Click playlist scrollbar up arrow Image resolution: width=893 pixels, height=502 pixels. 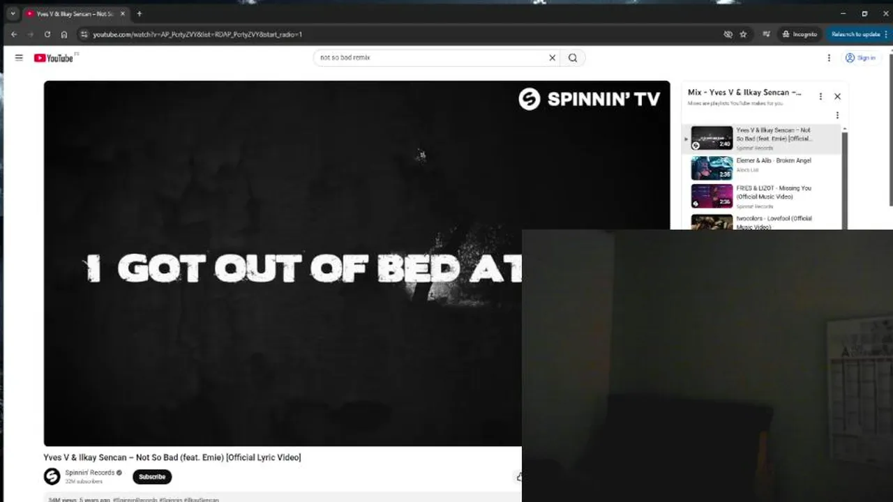pos(845,128)
